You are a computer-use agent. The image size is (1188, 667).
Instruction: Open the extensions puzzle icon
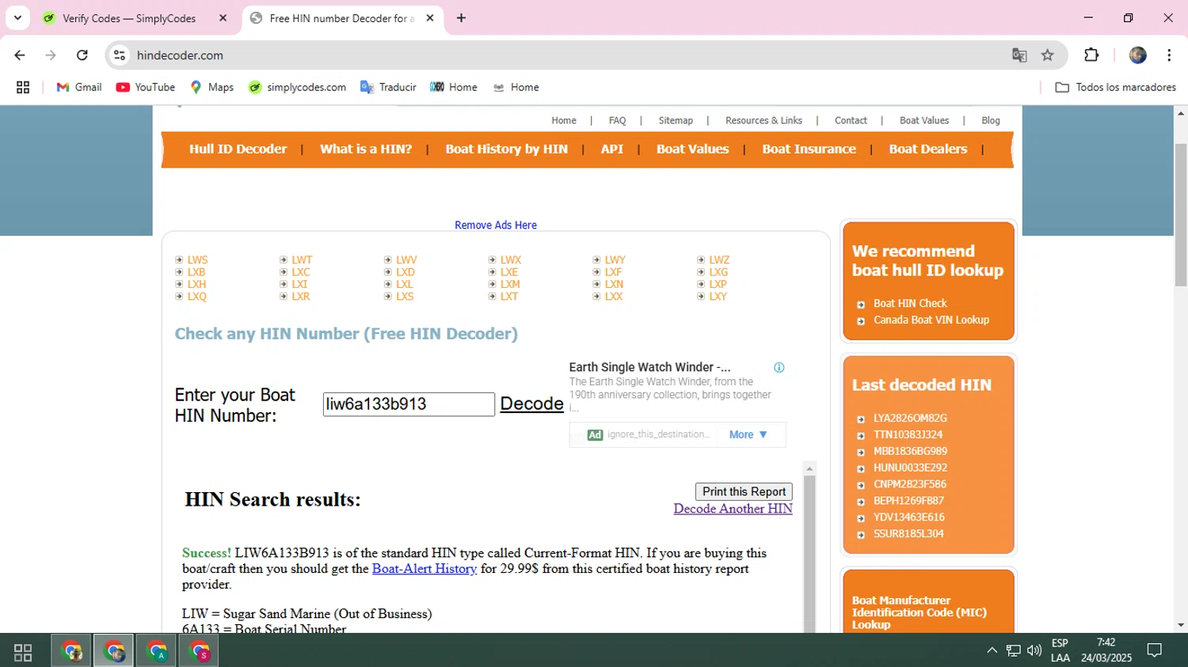1091,55
